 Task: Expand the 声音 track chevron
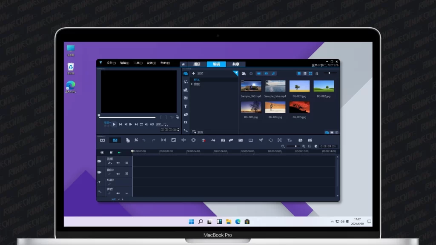(126, 193)
